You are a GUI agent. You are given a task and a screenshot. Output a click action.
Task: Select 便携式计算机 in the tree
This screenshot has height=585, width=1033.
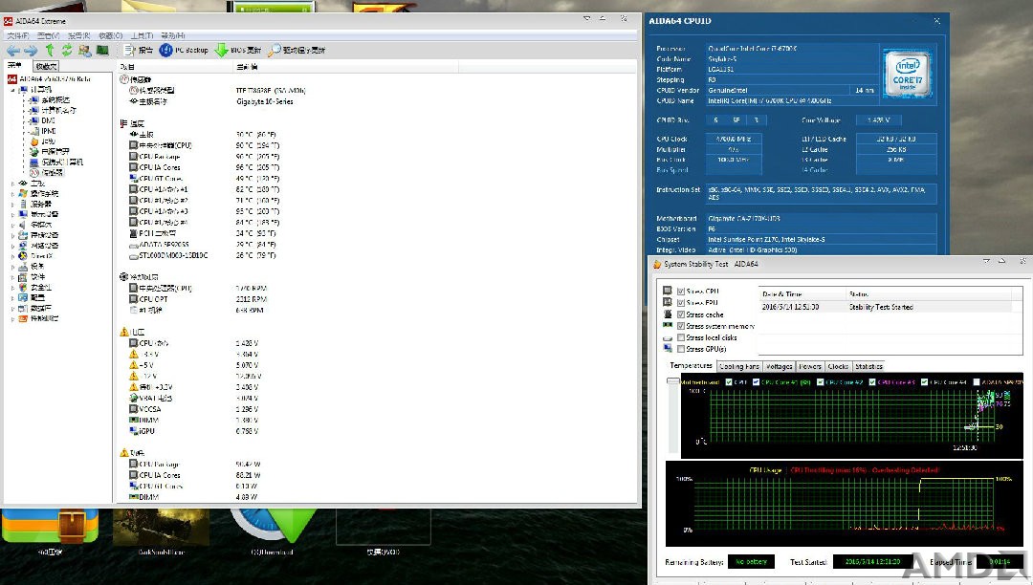click(56, 162)
